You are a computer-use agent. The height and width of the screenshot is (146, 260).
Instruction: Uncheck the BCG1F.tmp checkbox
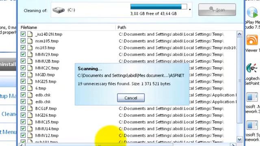pyautogui.click(x=23, y=108)
